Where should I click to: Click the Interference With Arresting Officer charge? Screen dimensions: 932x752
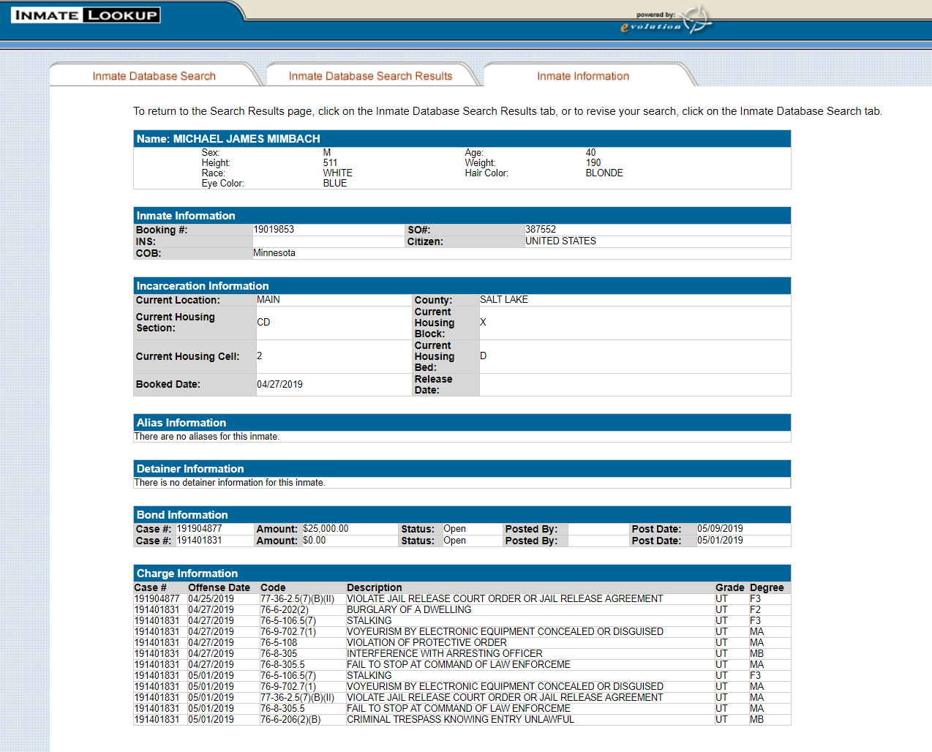tap(444, 654)
